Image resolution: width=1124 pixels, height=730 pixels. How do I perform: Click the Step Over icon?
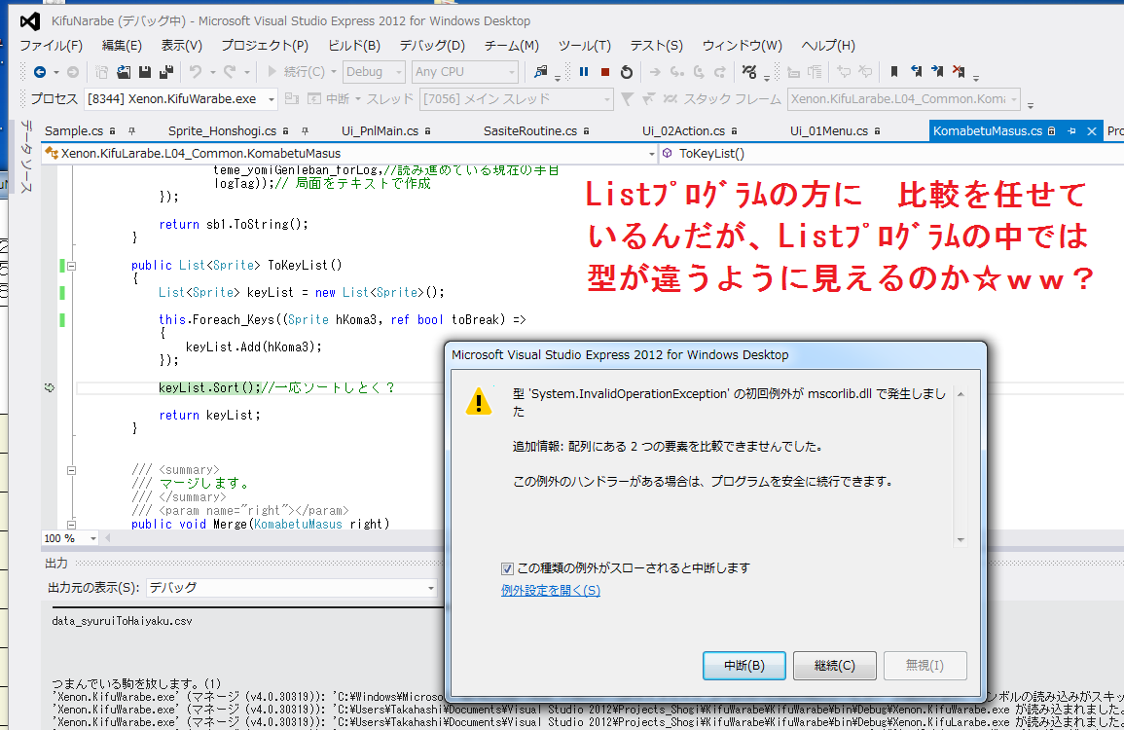point(699,72)
